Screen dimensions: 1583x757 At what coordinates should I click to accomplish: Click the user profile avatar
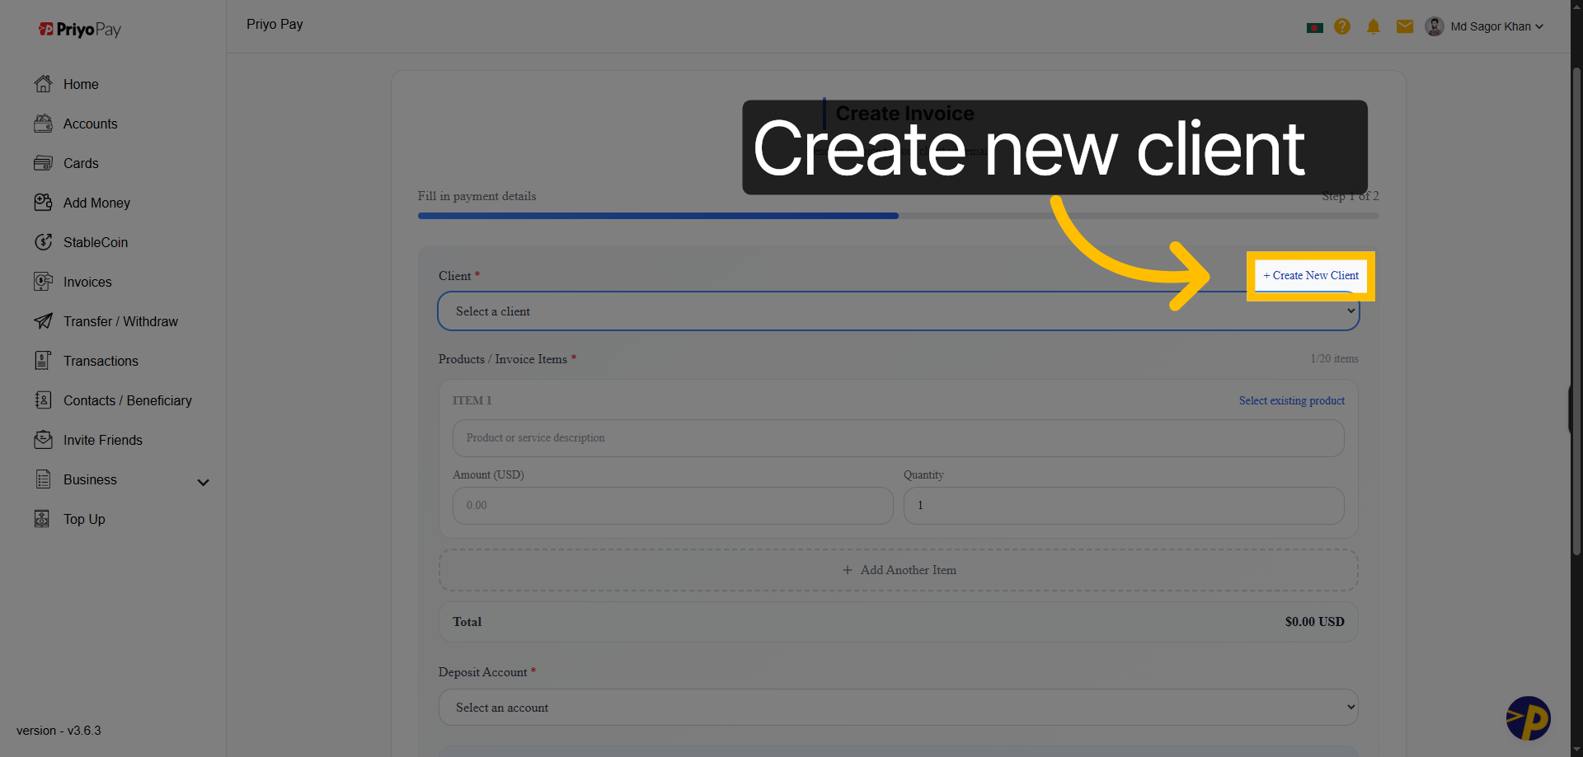1435,26
